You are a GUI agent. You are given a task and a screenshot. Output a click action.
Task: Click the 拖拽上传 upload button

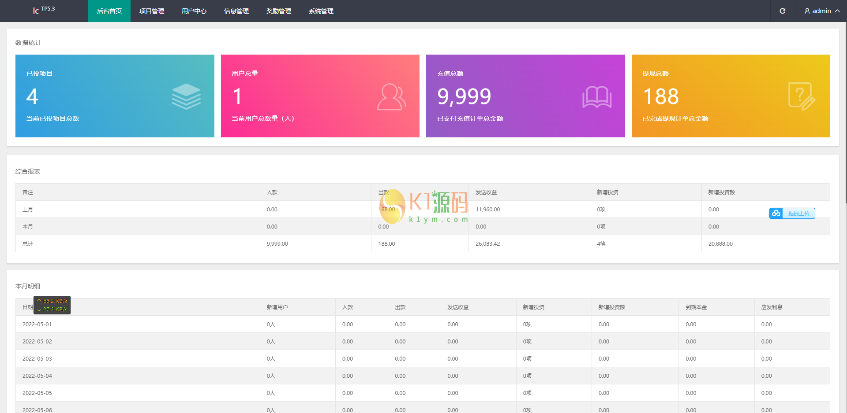coord(798,213)
